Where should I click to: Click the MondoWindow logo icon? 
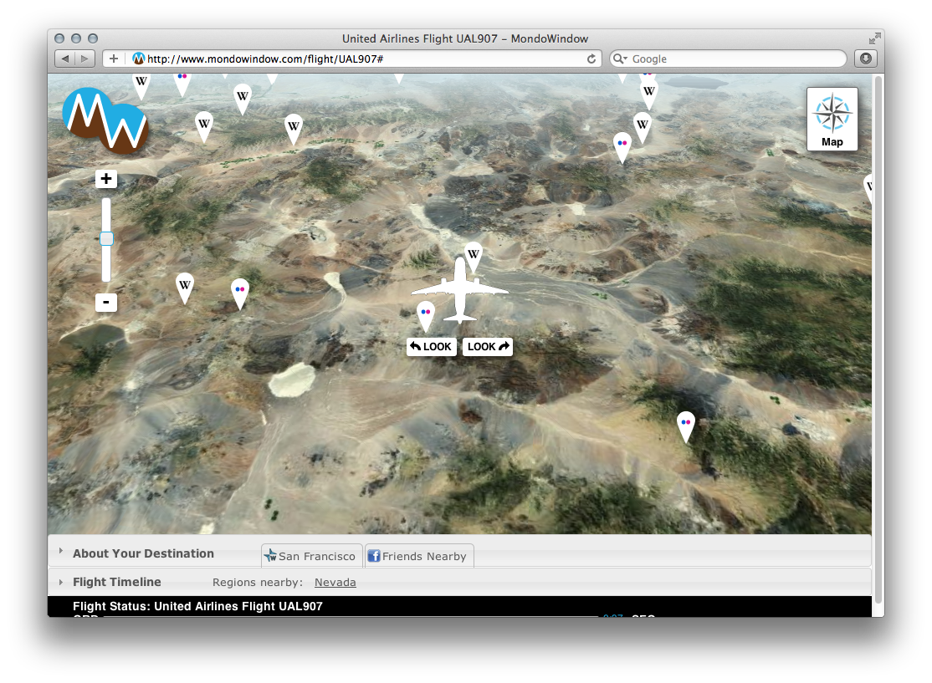click(105, 120)
